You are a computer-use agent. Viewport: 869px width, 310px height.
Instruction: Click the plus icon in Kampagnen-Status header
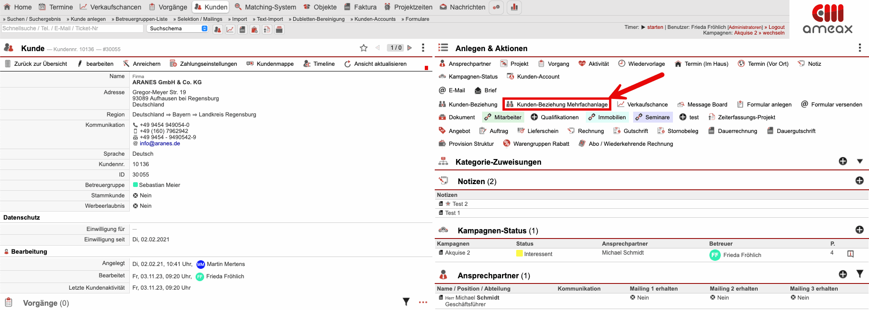click(860, 230)
